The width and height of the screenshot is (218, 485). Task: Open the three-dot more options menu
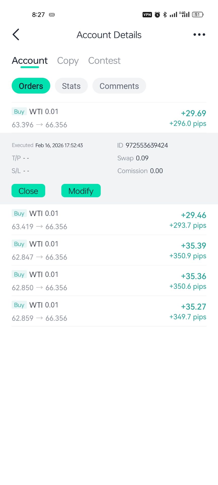tap(199, 35)
